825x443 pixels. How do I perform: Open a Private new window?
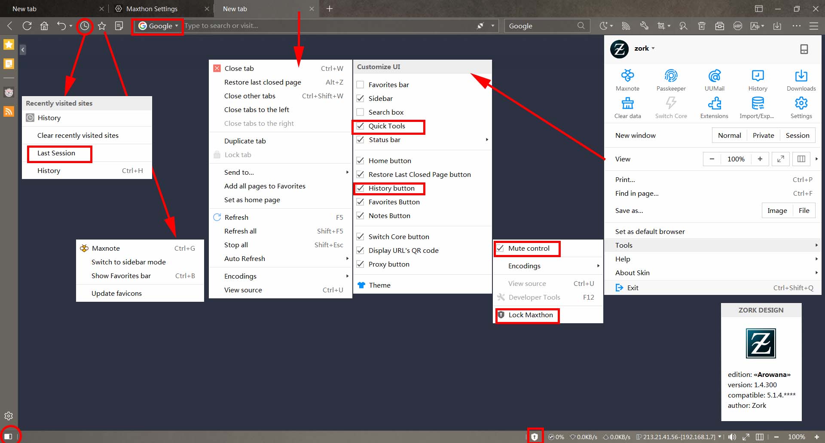pyautogui.click(x=763, y=135)
